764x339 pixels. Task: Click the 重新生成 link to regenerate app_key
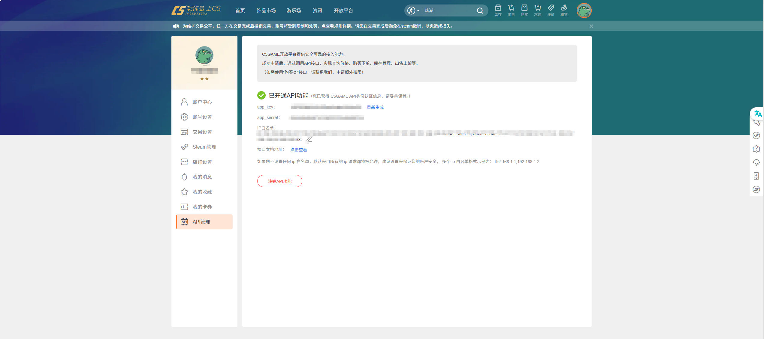pos(375,107)
